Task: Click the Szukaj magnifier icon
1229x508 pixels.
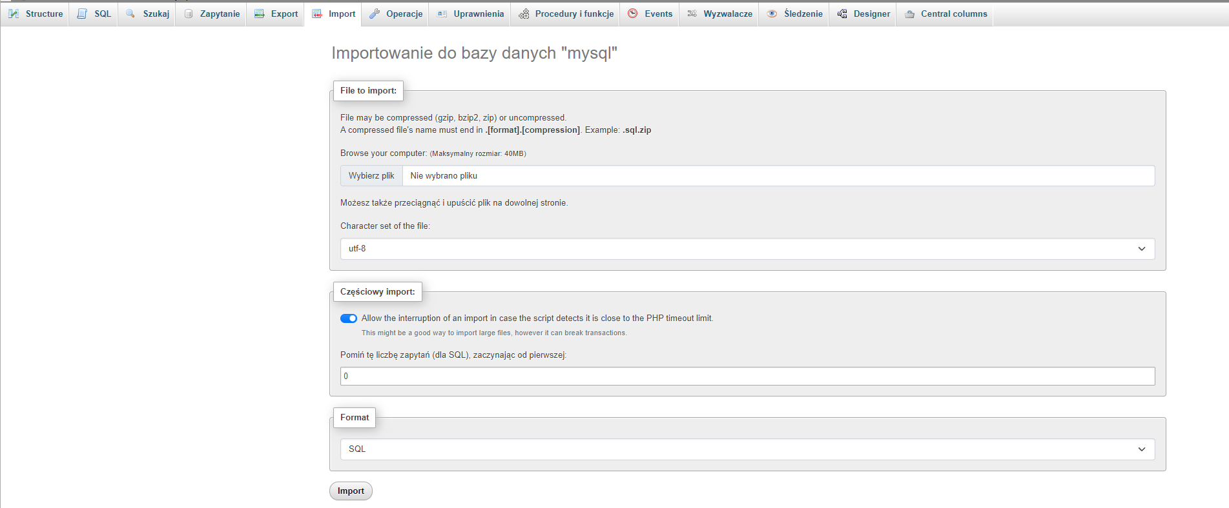Action: pyautogui.click(x=130, y=14)
